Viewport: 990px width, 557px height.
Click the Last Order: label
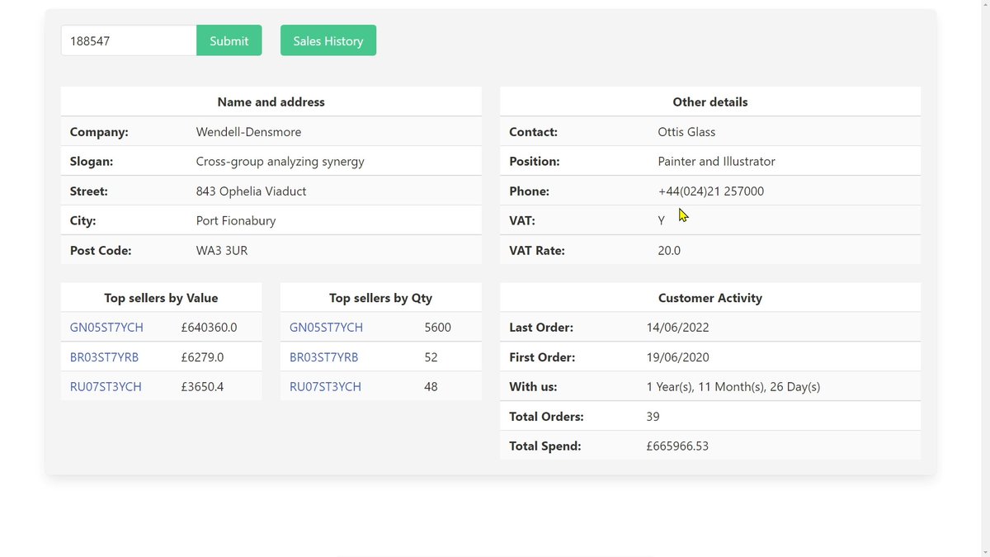541,328
